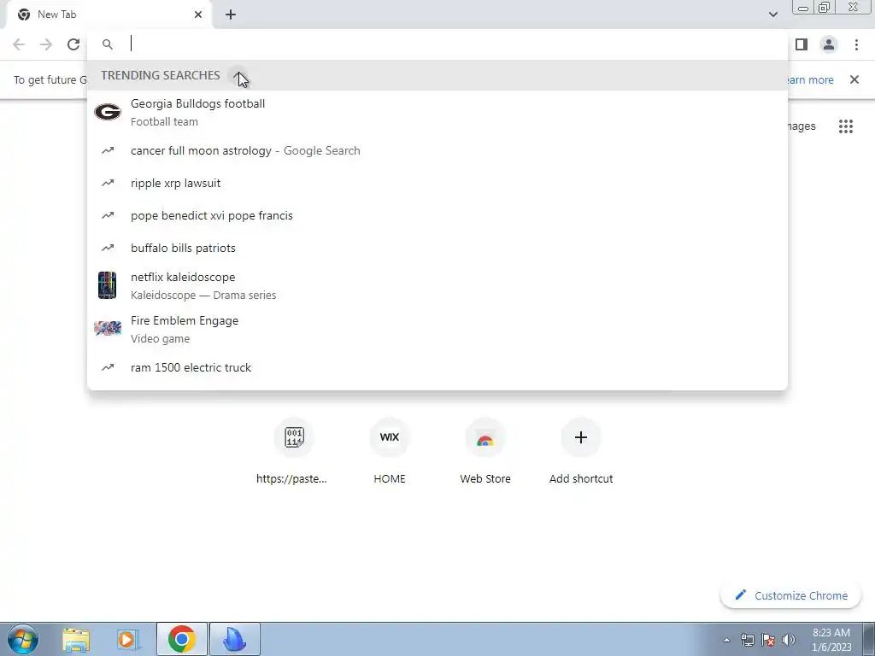Open the tab search chevron
This screenshot has height=656, width=875.
[772, 15]
